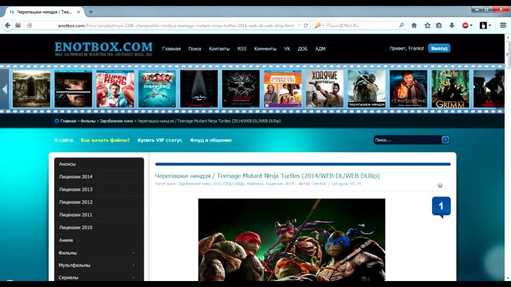This screenshot has width=511, height=287.
Task: Click the small plus icon beside the post title
Action: pos(440,185)
